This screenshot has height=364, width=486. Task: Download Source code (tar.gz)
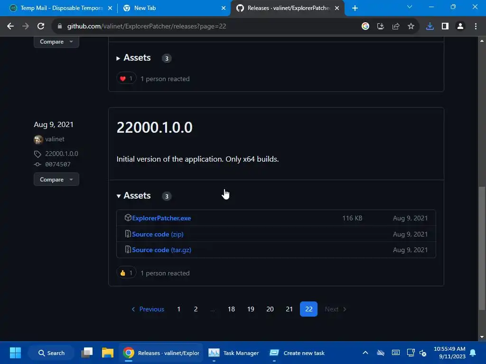161,250
